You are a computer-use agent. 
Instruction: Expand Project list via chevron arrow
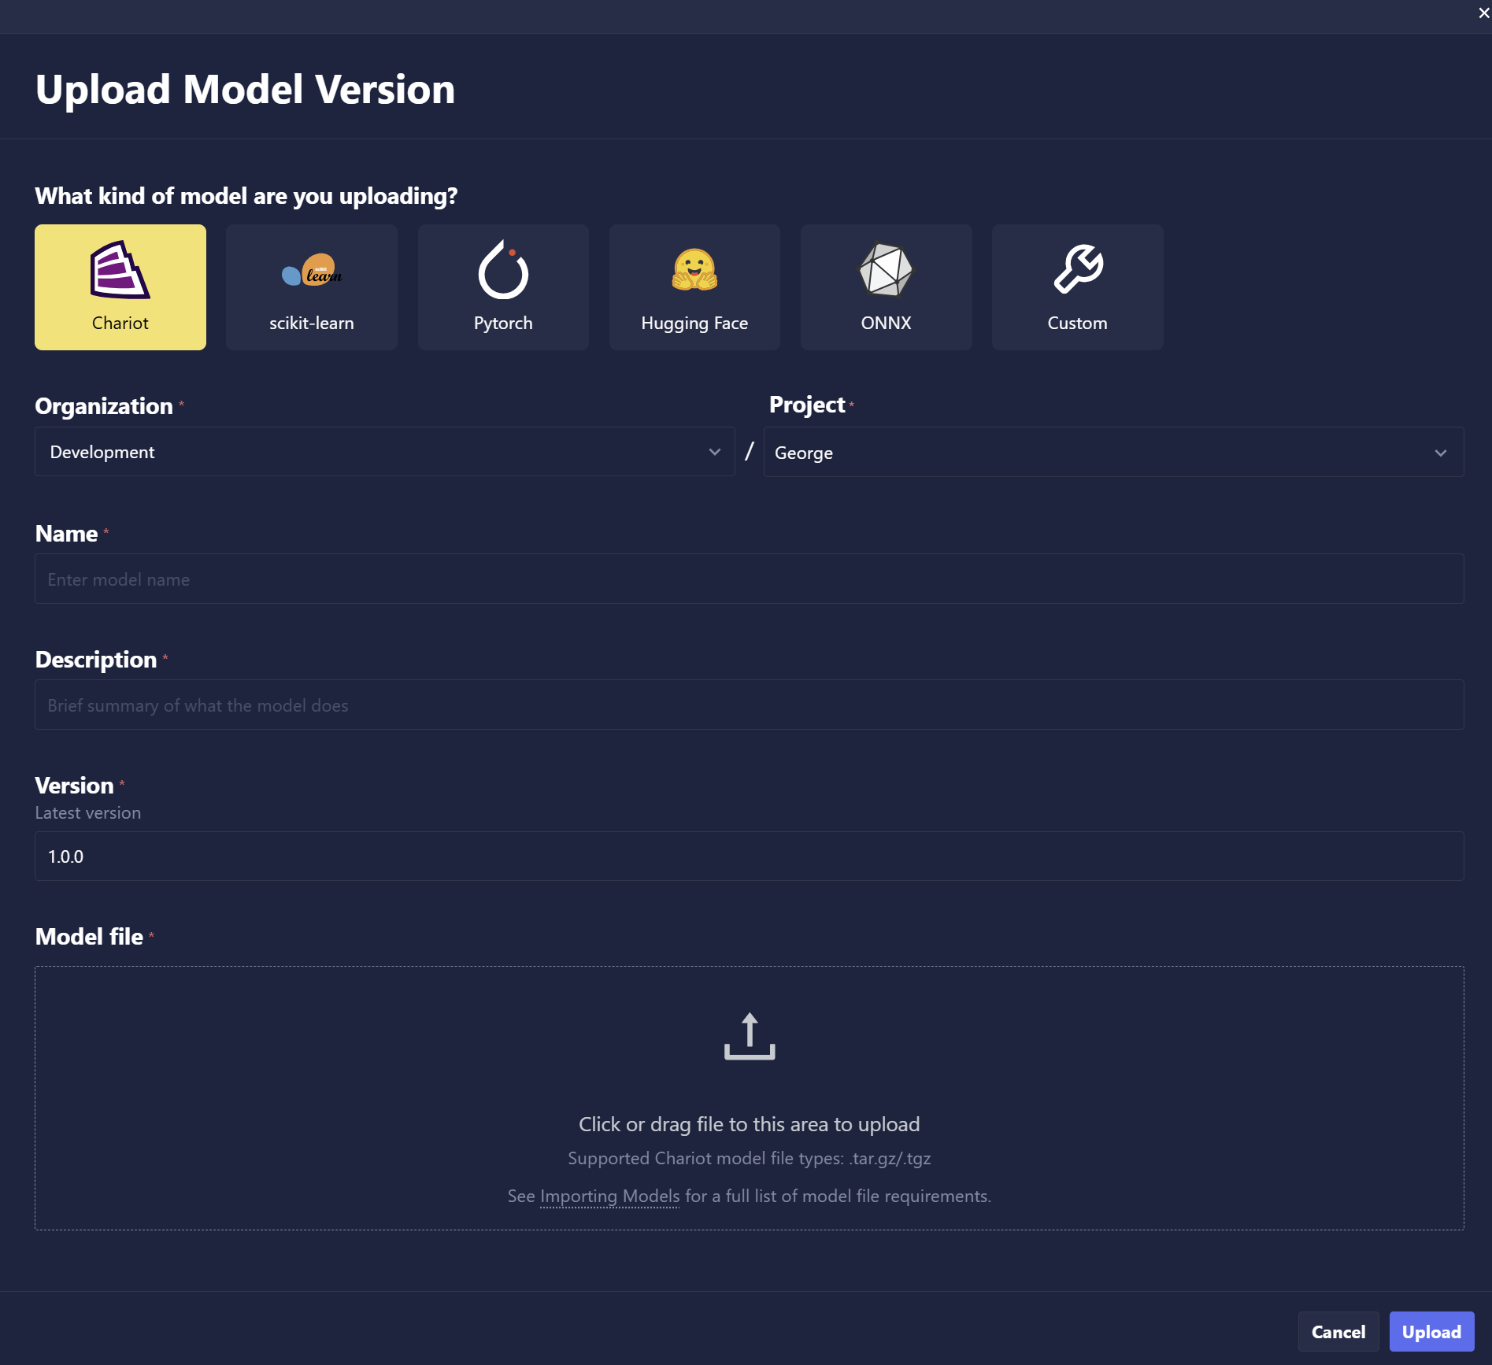coord(1440,453)
